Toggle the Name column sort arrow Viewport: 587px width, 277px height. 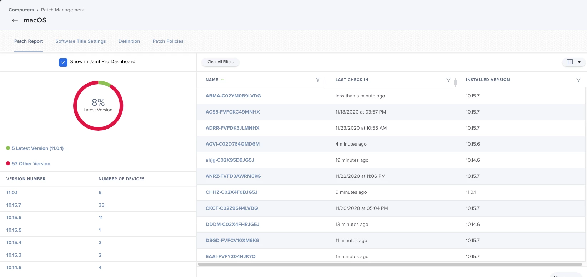tap(222, 80)
